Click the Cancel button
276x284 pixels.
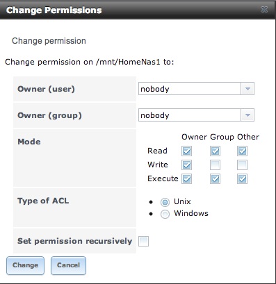click(68, 265)
